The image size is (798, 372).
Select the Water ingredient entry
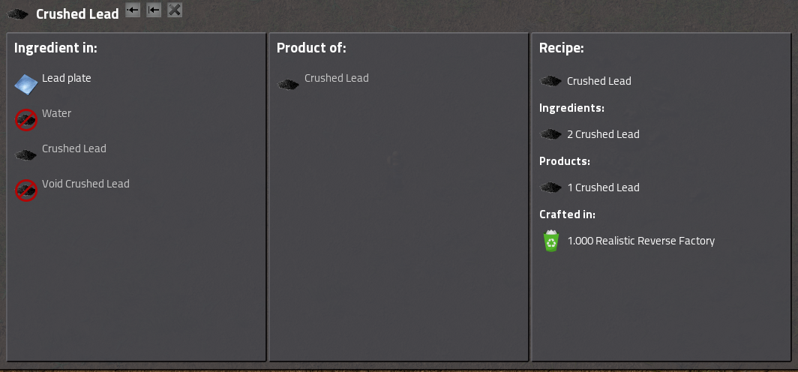57,113
